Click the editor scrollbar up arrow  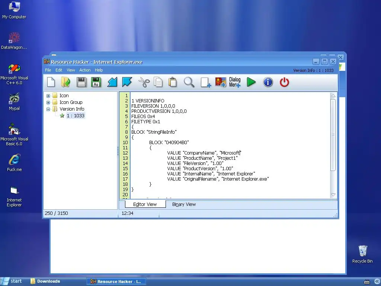click(x=333, y=96)
